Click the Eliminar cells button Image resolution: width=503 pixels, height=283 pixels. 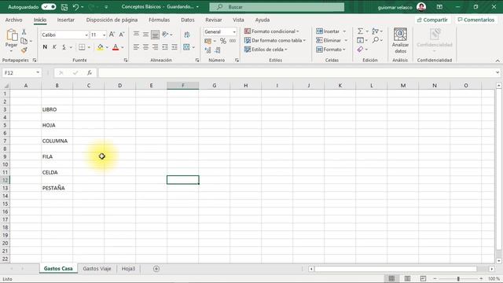[332, 40]
